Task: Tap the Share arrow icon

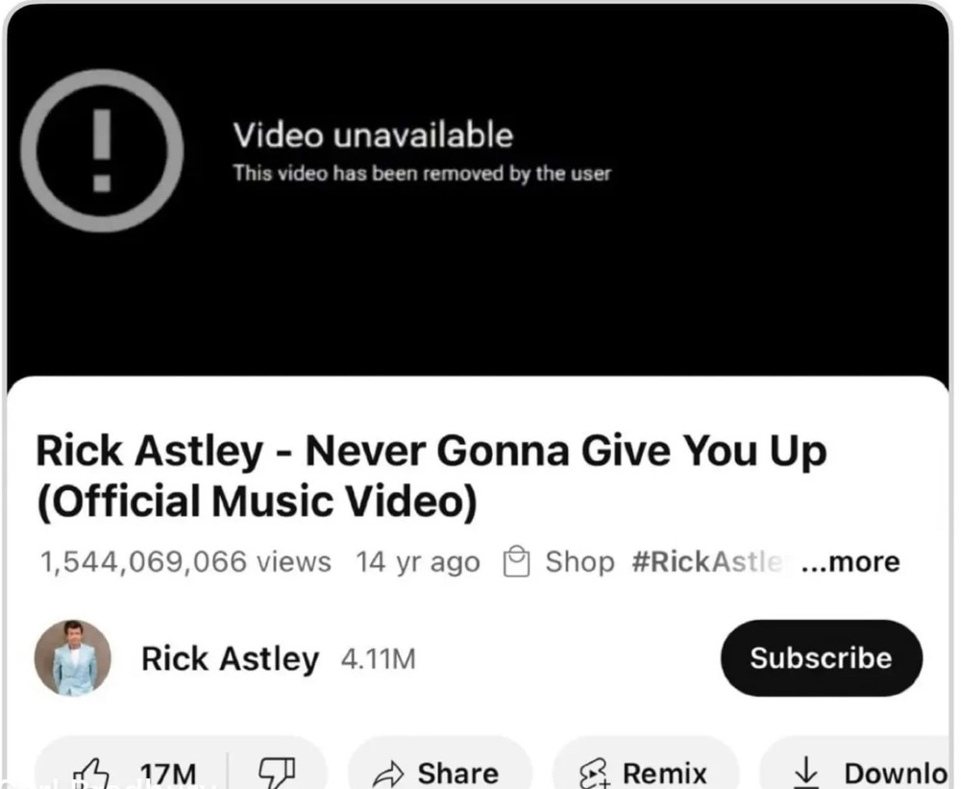Action: click(x=388, y=775)
